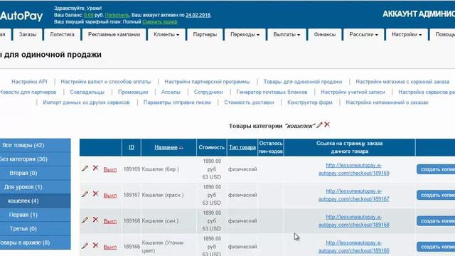Open the Выплаты dropdown menu
Viewport: 455px width, 256px height.
tap(287, 35)
